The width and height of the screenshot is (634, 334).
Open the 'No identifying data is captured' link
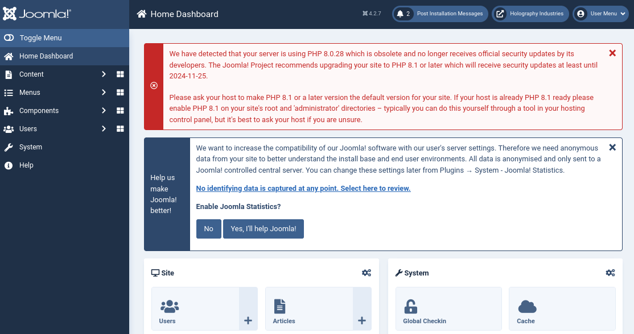point(303,189)
